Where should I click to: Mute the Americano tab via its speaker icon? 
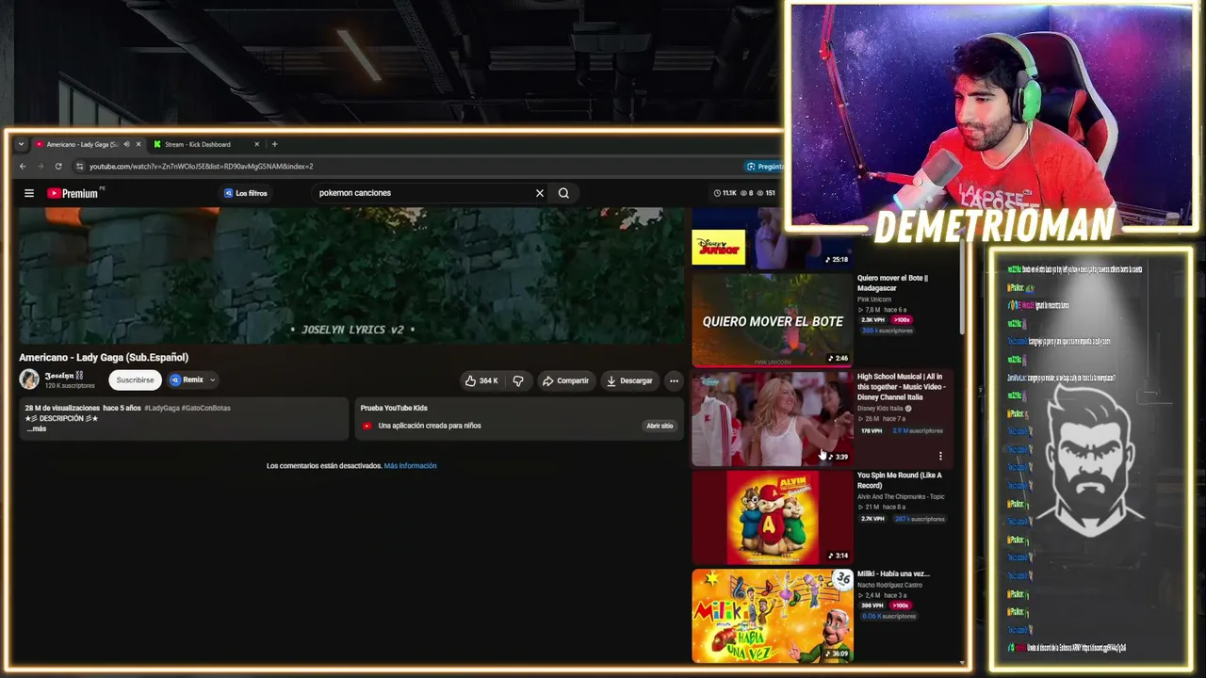click(126, 144)
